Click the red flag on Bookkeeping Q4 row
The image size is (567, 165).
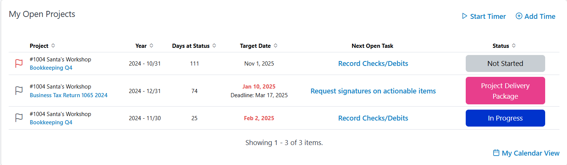19,64
